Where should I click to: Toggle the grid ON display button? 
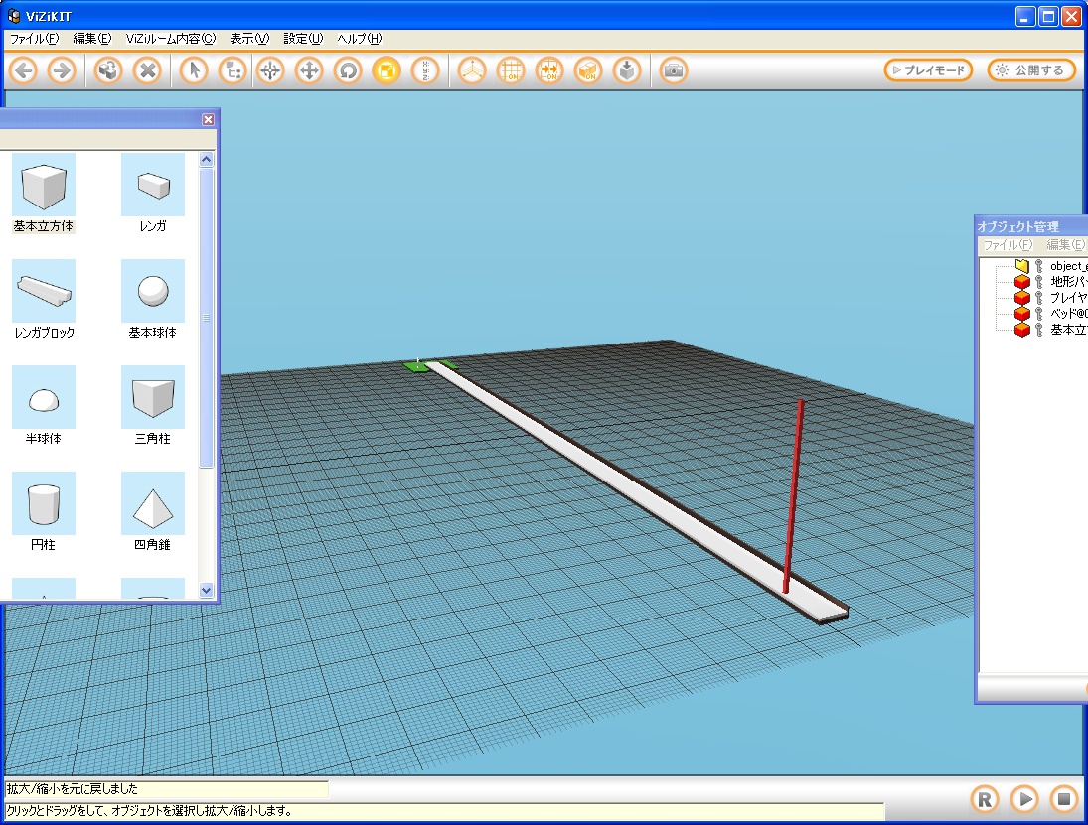511,70
